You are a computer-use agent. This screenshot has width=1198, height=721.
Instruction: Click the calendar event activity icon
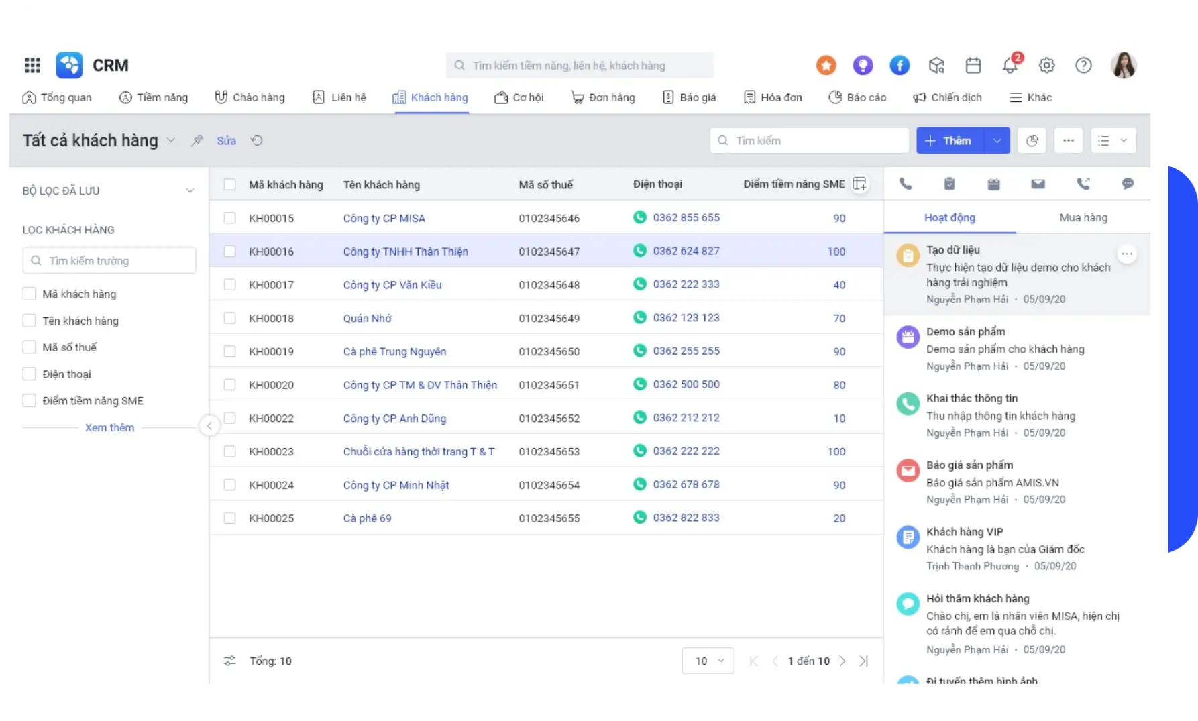pos(993,184)
